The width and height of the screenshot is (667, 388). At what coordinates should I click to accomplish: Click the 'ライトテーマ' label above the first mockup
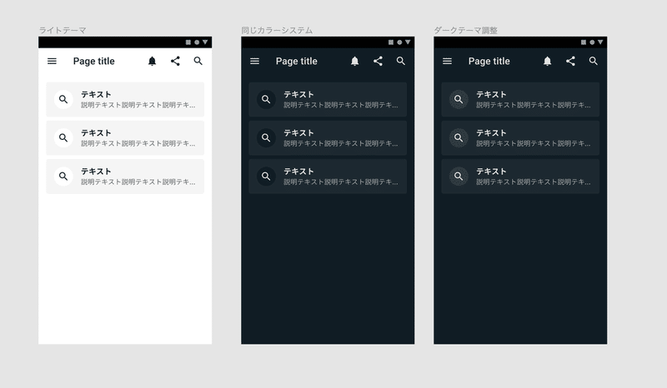[x=63, y=30]
